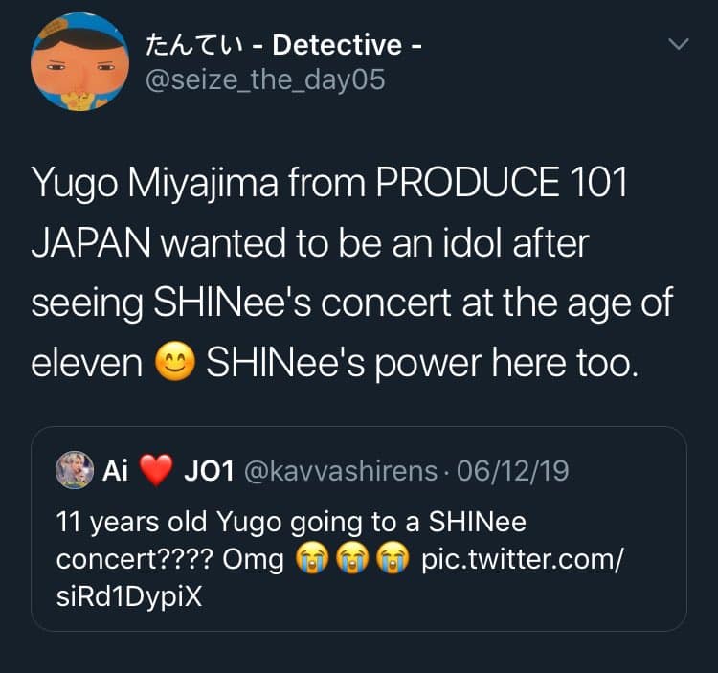Viewport: 718px width, 673px height.
Task: Select the quoted name Ai
Action: click(115, 471)
